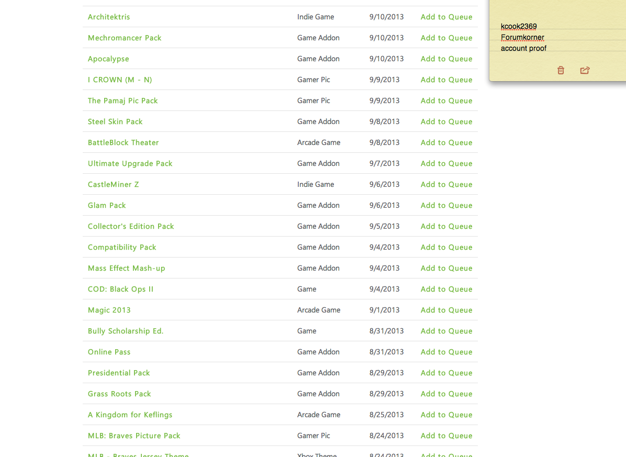The width and height of the screenshot is (626, 457).
Task: Add BattleBlock Theater to queue
Action: point(446,142)
